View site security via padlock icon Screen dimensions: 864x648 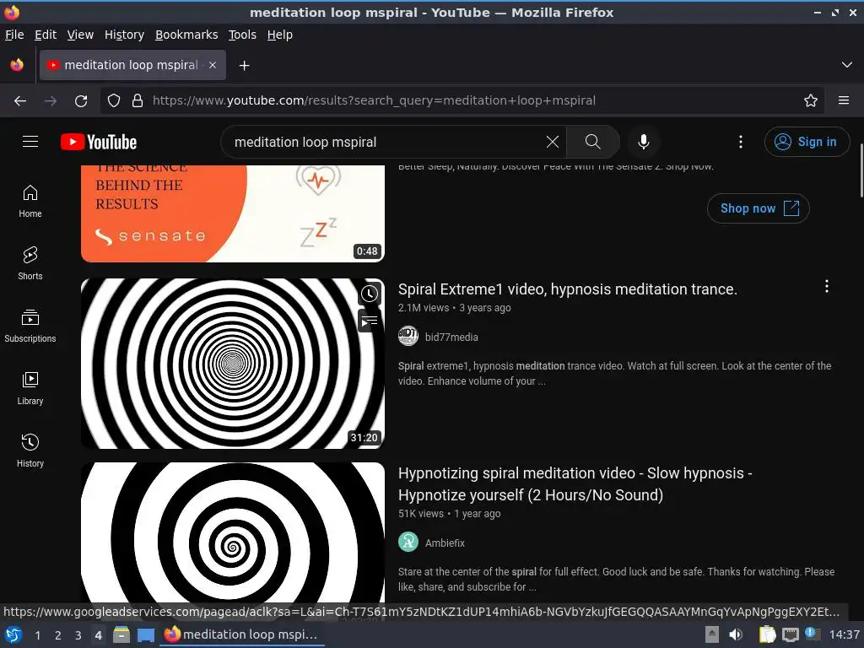point(138,100)
